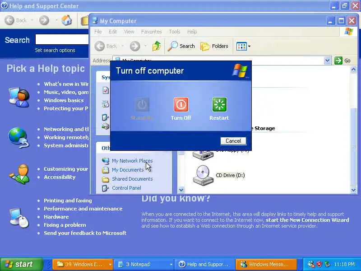Viewport: 361px width, 271px height.
Task: Click the computer and mouse hardware topic icon
Action: (x=19, y=218)
